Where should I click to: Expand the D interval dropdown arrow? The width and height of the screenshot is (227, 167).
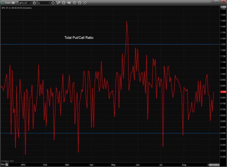(49, 3)
